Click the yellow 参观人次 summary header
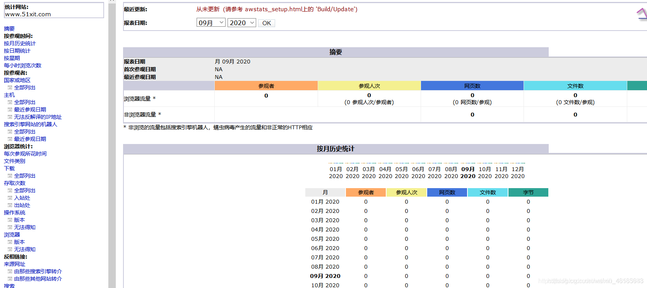647x288 pixels. tap(369, 86)
